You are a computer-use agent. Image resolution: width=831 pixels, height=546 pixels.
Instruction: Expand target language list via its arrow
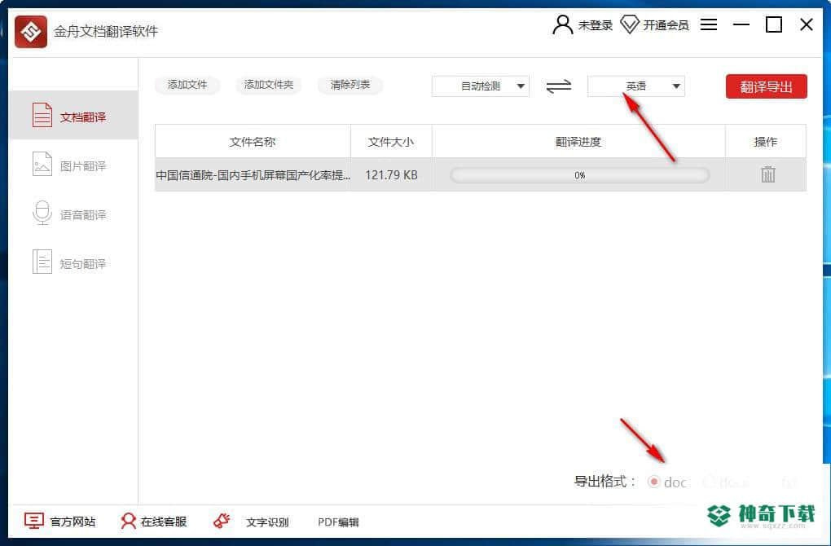point(676,86)
